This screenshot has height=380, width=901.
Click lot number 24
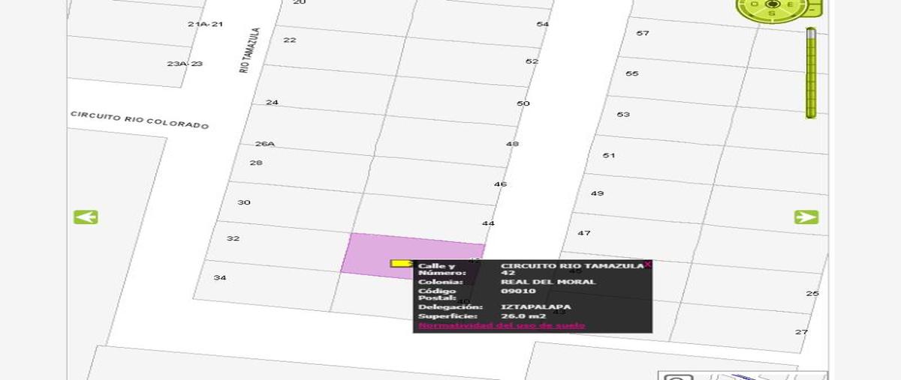[x=272, y=102]
